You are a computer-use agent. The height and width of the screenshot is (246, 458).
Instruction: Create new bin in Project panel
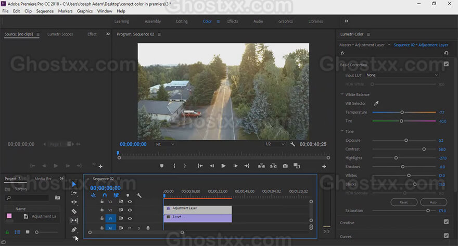(x=58, y=198)
